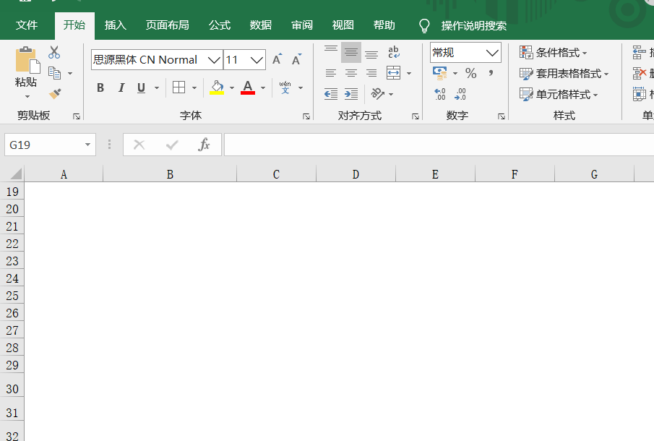
Task: Switch to the 数据 Data tab
Action: (x=261, y=25)
